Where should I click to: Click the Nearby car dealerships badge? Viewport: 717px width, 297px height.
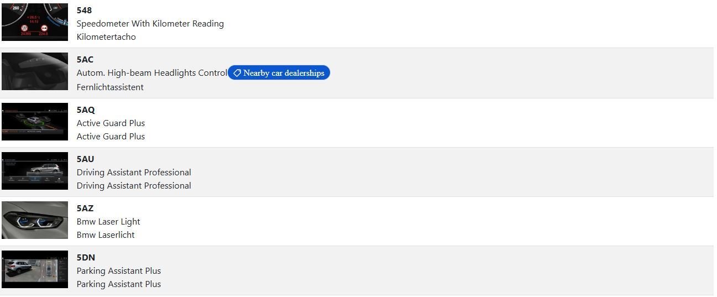279,73
